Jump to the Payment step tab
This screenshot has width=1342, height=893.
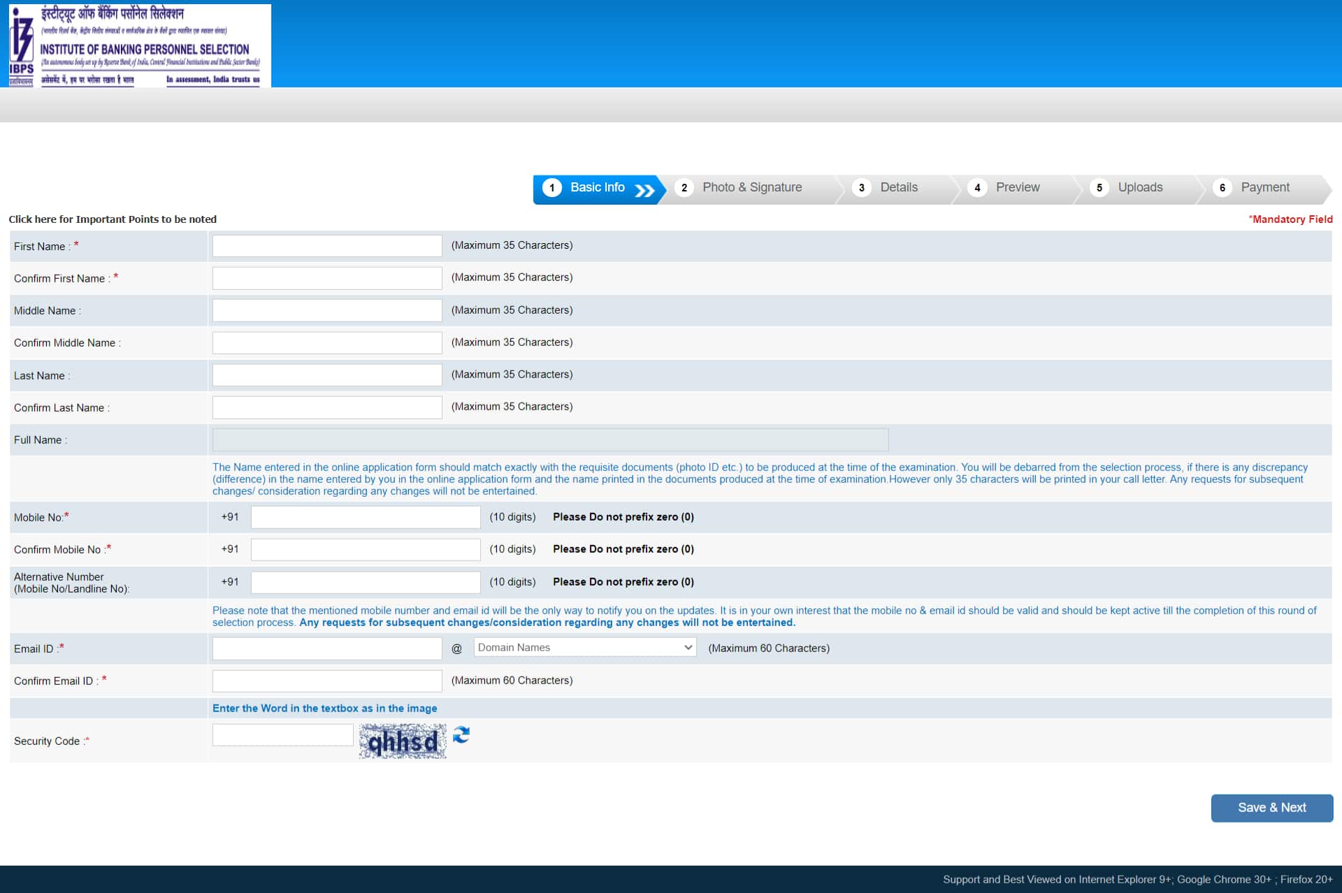pos(1264,188)
